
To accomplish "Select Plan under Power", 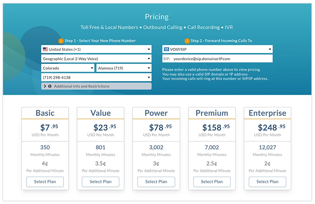I will (x=156, y=182).
